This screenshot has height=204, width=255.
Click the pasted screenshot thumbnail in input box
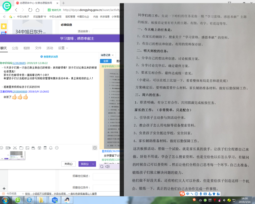(x=13, y=156)
